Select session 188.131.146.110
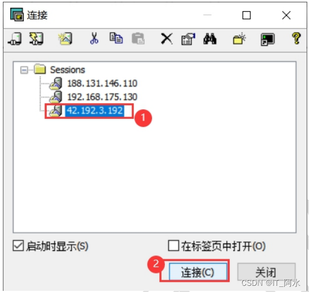309x292 pixels. pyautogui.click(x=102, y=83)
